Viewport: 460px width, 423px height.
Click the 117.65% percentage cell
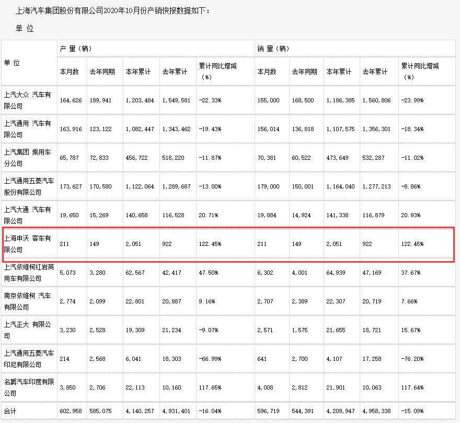(210, 387)
